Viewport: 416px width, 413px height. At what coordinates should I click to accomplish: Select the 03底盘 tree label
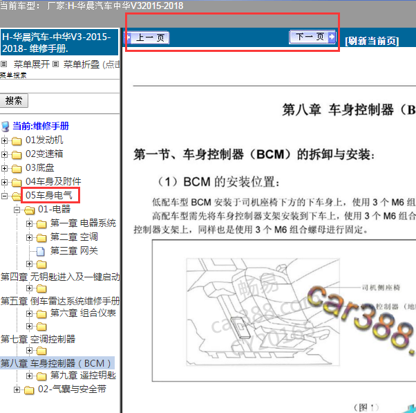pos(40,167)
